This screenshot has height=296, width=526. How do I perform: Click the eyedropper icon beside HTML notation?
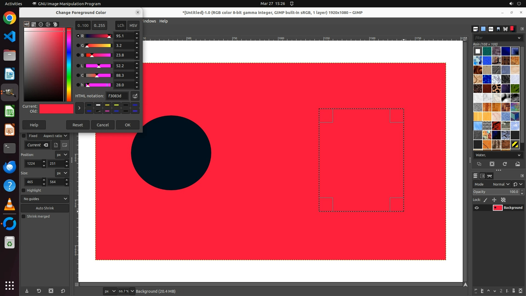135,96
